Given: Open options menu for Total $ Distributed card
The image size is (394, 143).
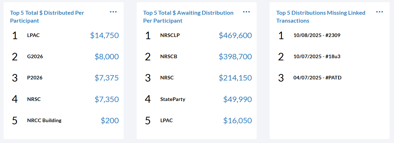Looking at the screenshot, I should click(x=113, y=12).
